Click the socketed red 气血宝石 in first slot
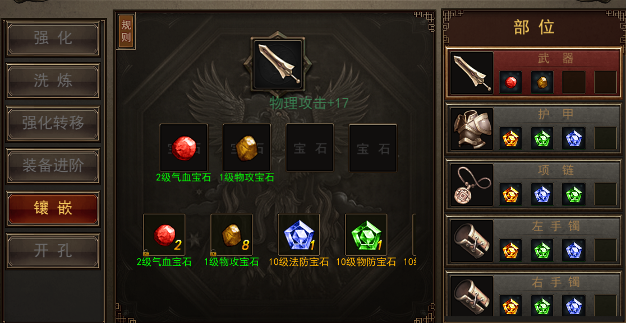Viewport: 626px width, 323px height. 183,148
